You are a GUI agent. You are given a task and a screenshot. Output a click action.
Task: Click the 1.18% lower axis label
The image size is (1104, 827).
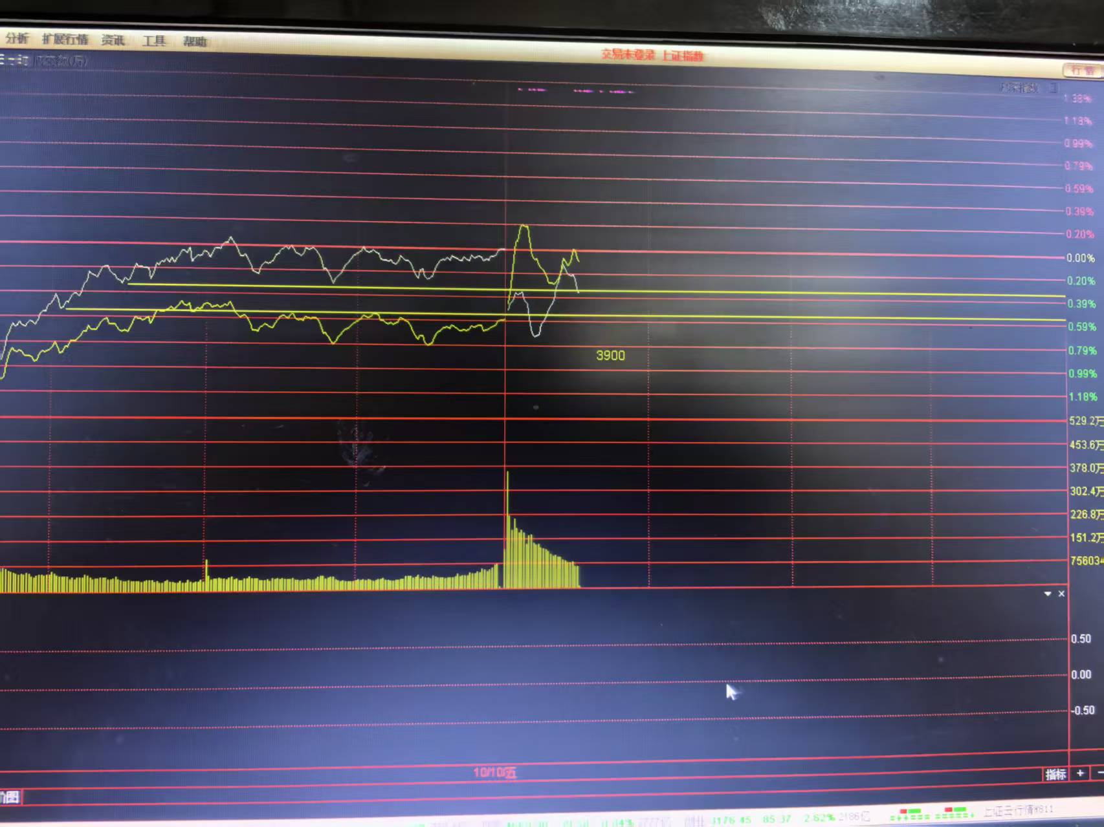click(1083, 397)
